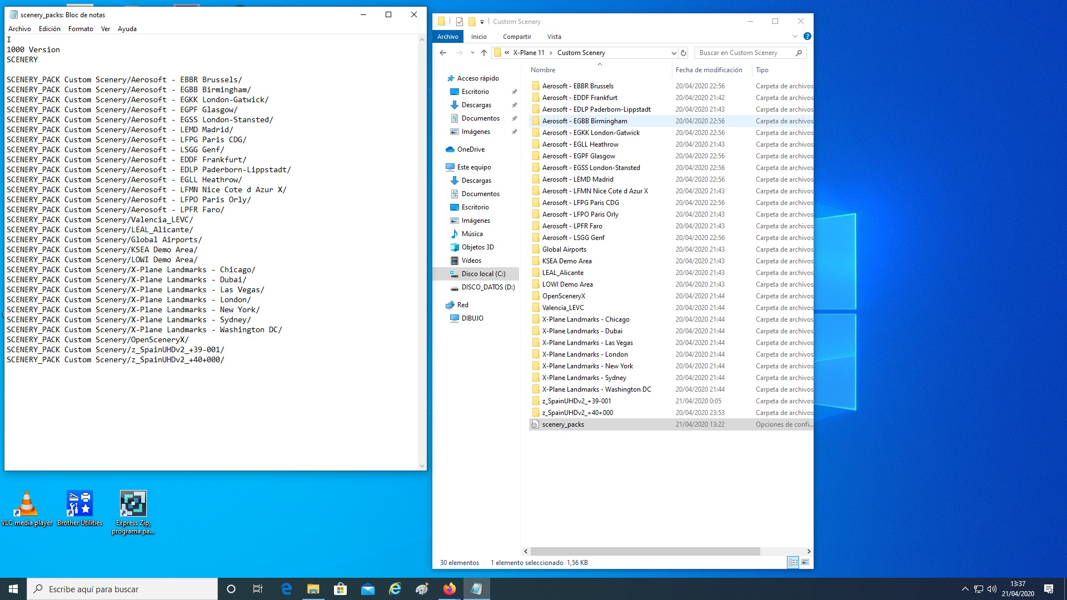Open Explorer Compartir ribbon tab
1067x600 pixels.
[x=517, y=37]
